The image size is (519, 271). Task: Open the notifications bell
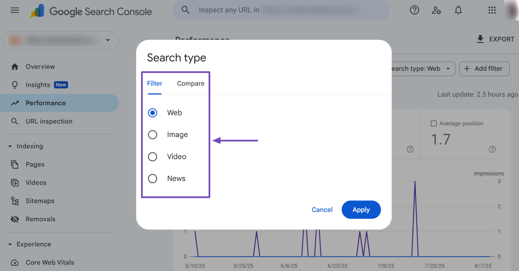click(459, 10)
